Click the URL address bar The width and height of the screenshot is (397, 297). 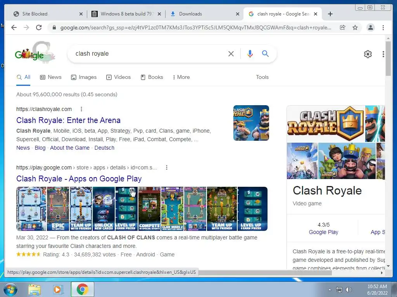(x=195, y=27)
